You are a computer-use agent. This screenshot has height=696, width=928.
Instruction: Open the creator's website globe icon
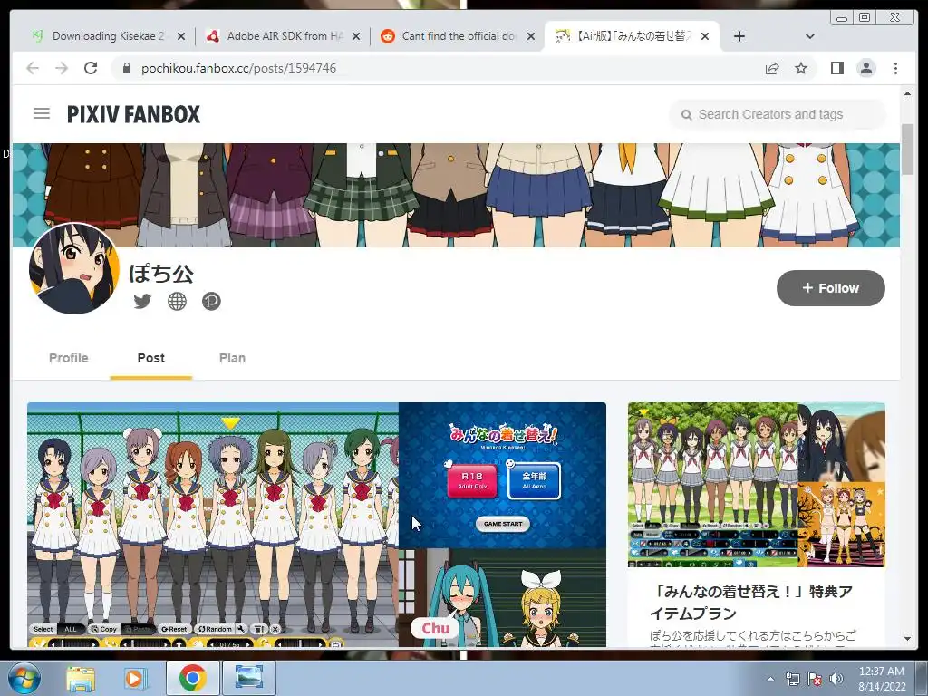pyautogui.click(x=177, y=301)
